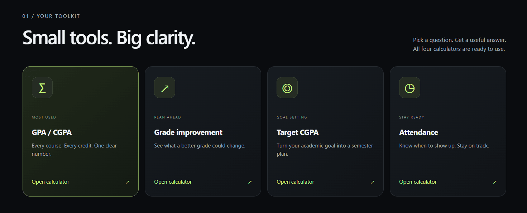This screenshot has width=527, height=213.
Task: Click the small arrow on Grade improvement card
Action: [250, 182]
